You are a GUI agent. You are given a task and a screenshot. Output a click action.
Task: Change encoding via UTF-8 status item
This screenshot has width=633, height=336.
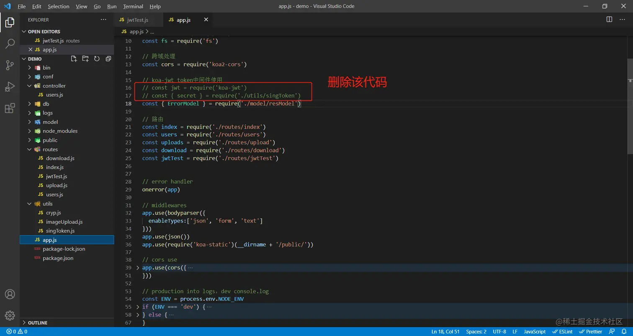[x=499, y=332]
